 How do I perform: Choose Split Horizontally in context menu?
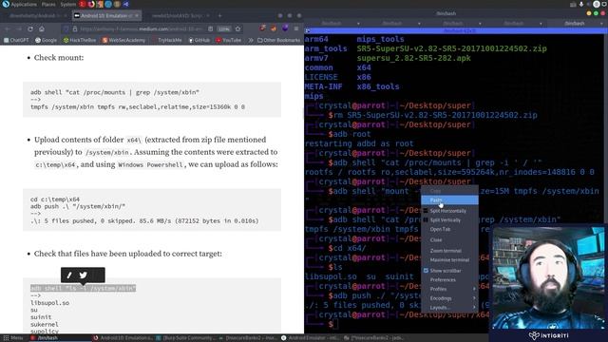pos(449,211)
